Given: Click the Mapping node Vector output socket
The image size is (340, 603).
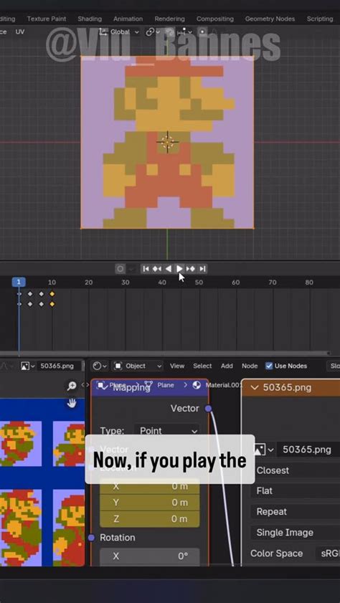Looking at the screenshot, I should pyautogui.click(x=208, y=409).
